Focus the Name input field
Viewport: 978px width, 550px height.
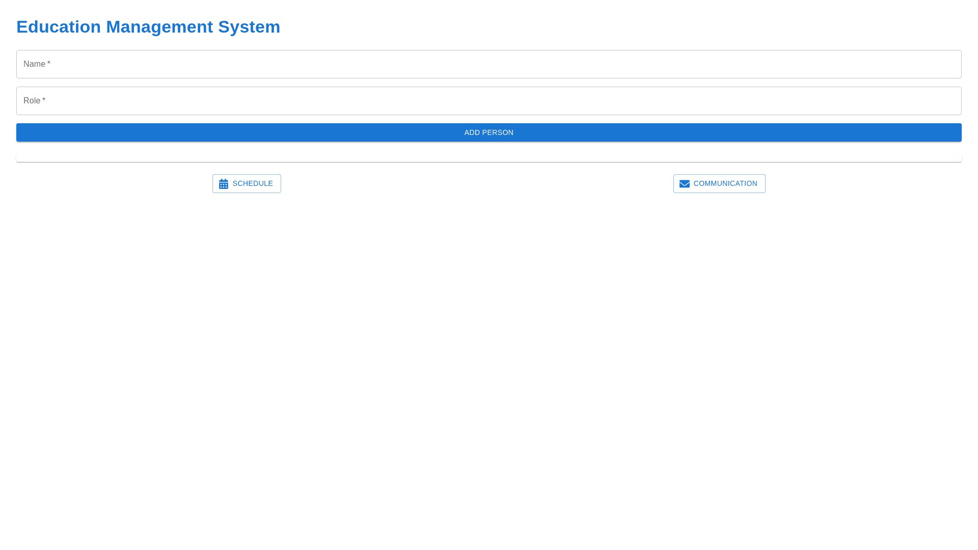click(489, 64)
